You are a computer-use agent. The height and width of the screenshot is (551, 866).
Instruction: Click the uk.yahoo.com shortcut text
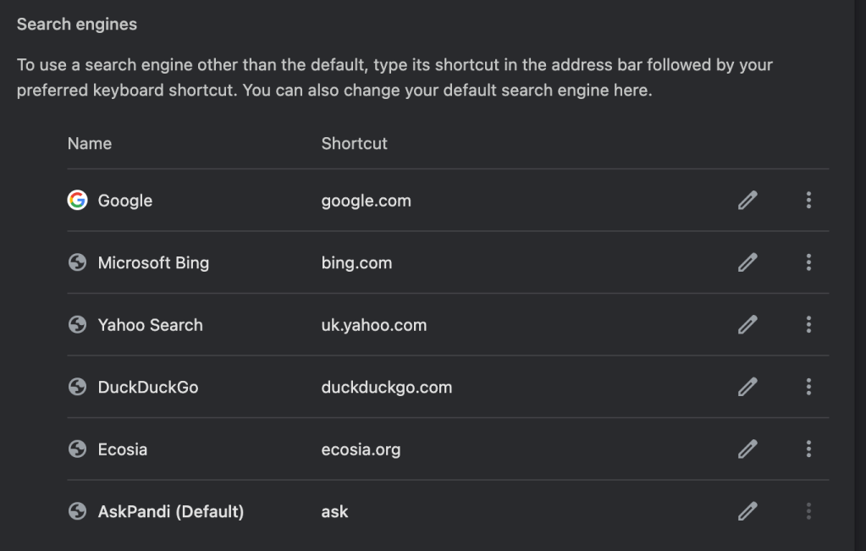(x=373, y=325)
